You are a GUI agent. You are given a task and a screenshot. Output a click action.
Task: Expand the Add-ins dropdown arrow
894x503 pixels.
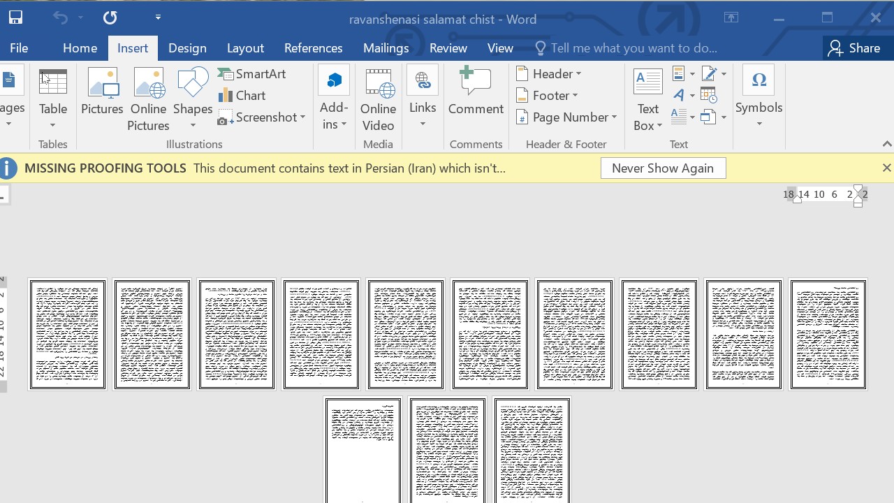pos(345,126)
